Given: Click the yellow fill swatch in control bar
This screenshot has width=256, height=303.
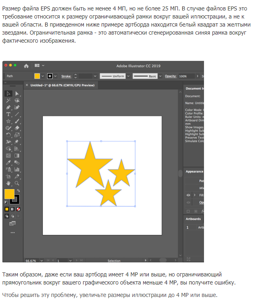Looking at the screenshot, I should coord(37,76).
